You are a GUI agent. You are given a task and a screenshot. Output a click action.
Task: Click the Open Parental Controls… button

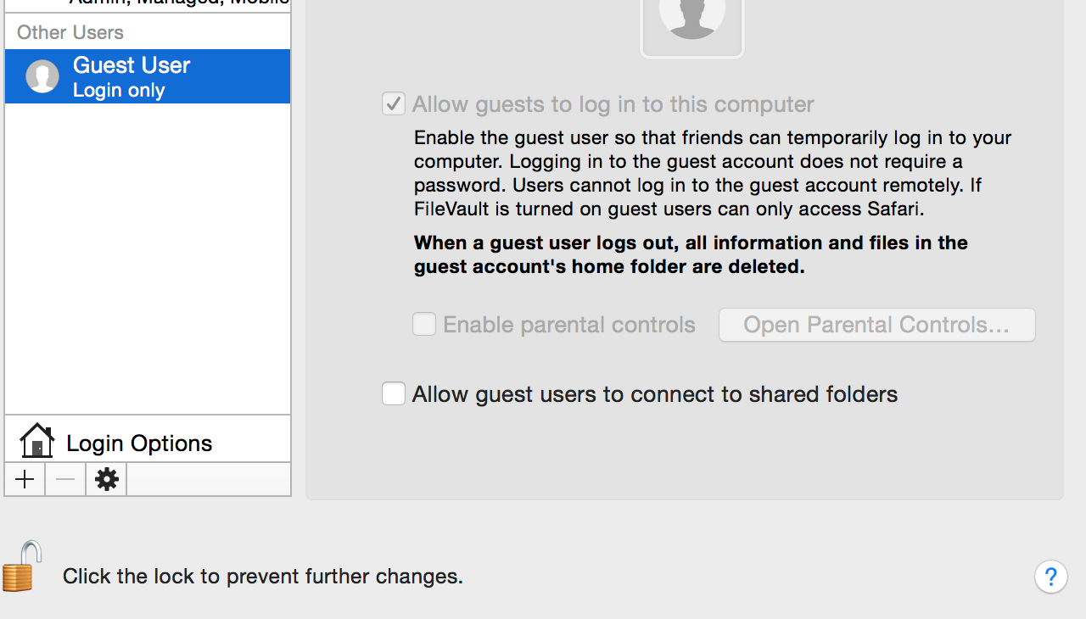876,325
